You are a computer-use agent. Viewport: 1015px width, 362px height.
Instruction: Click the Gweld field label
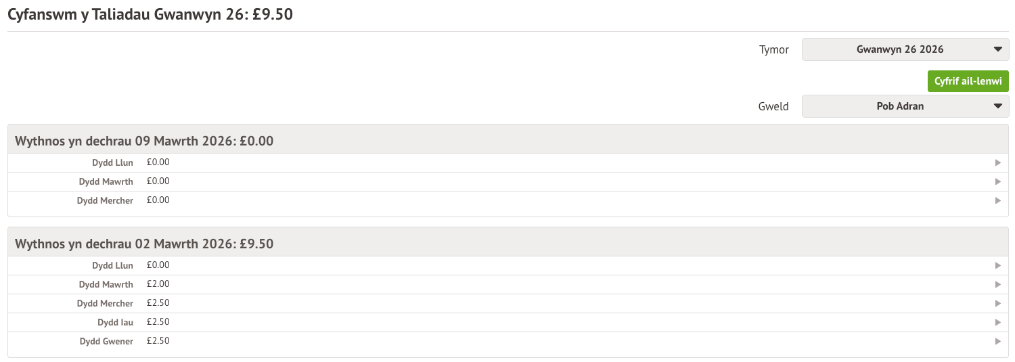tap(773, 106)
